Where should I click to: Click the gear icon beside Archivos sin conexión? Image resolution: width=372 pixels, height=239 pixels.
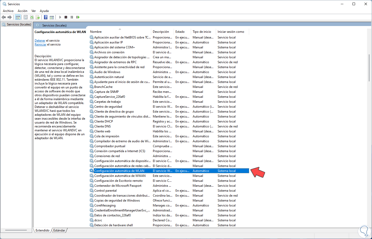[x=92, y=52]
